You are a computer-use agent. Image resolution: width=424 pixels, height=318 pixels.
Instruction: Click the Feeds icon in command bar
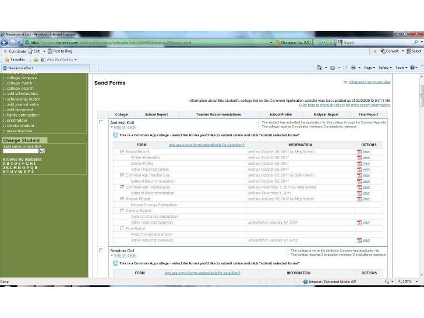pyautogui.click(x=333, y=68)
